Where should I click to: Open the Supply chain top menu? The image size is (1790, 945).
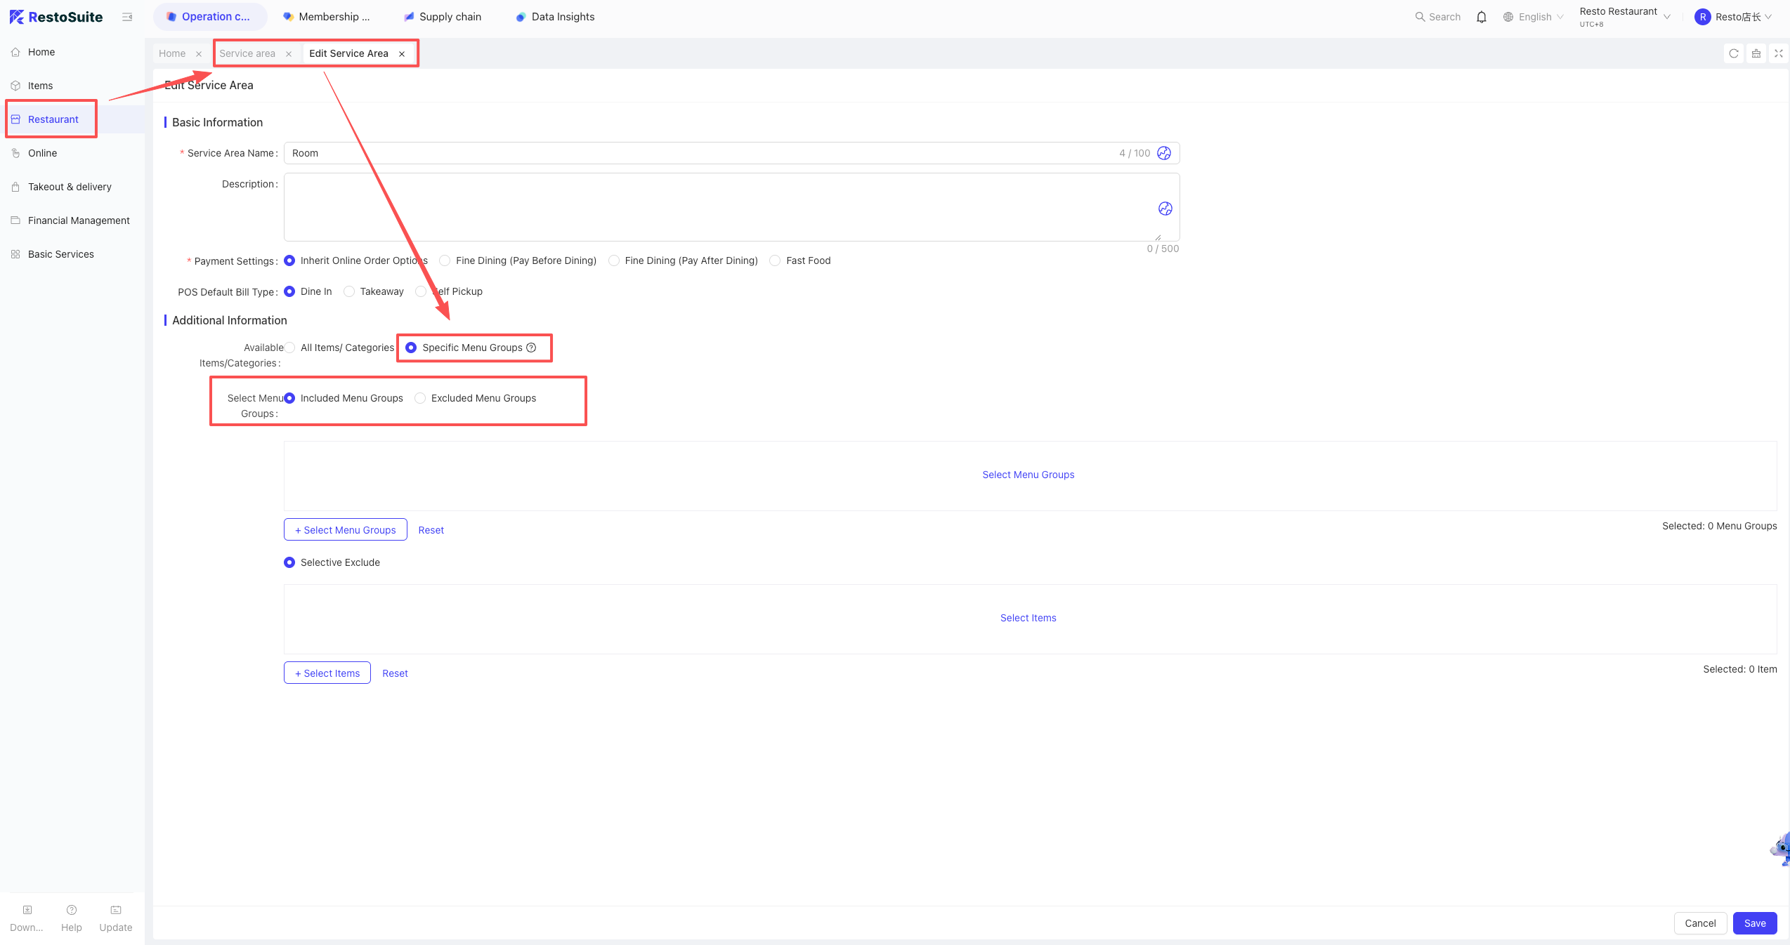click(x=443, y=17)
